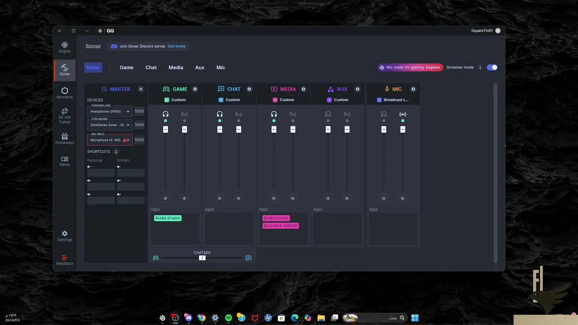Switch to the Aux tab

[x=200, y=68]
